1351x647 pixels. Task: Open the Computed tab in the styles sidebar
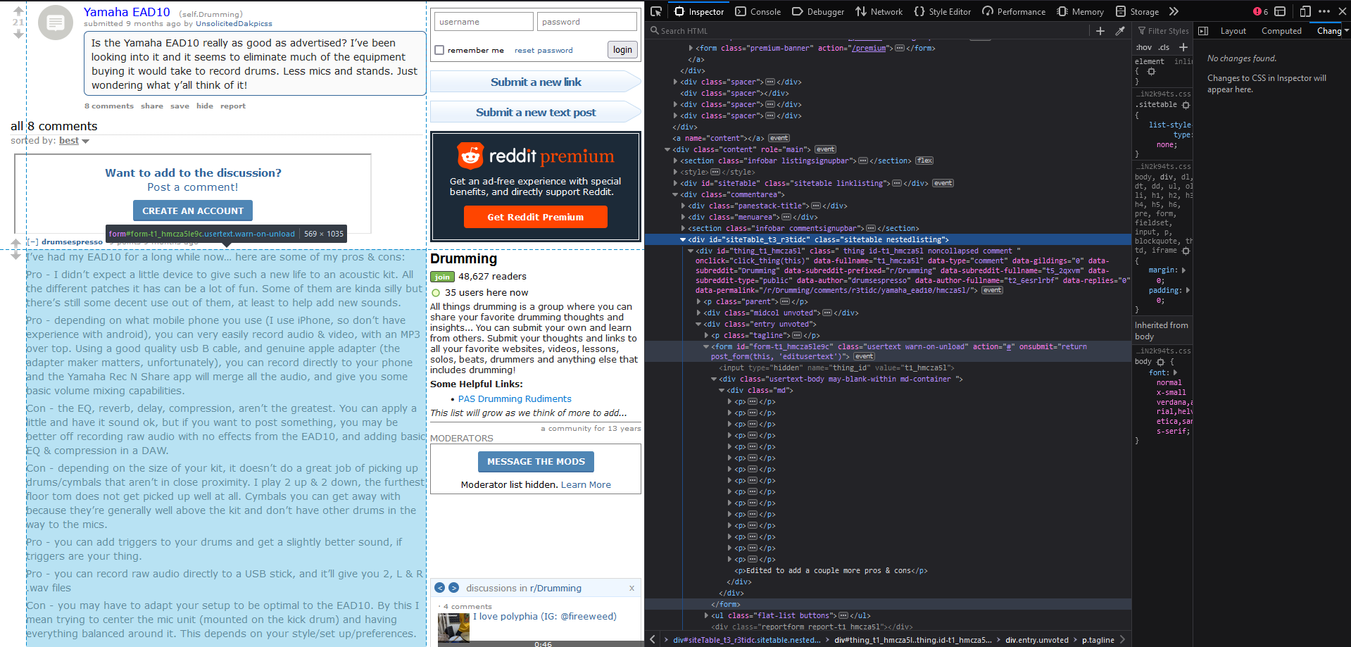coord(1281,30)
